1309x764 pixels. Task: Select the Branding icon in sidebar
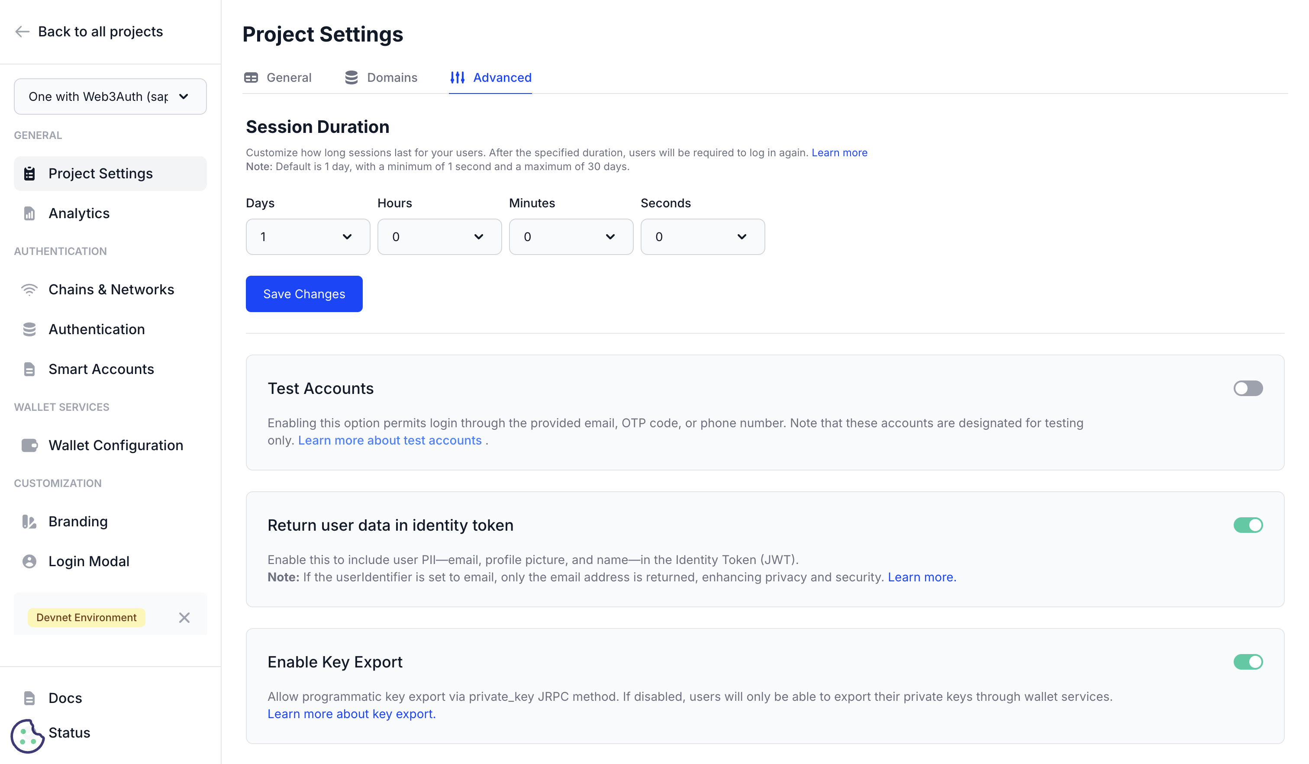(x=29, y=522)
